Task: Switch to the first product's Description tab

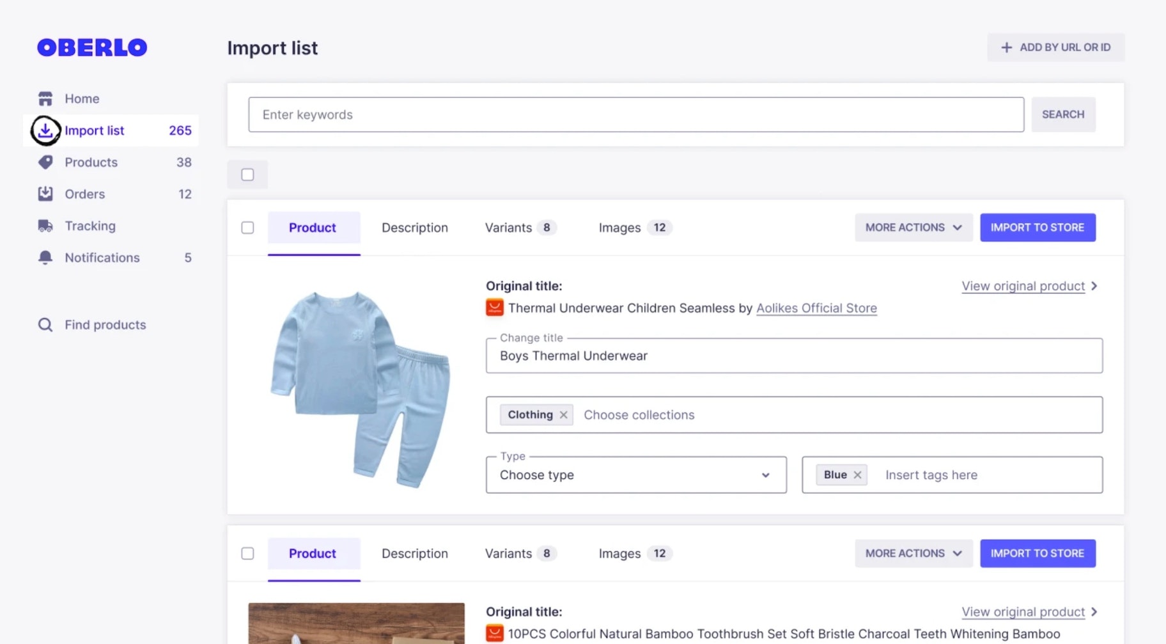Action: click(x=414, y=228)
